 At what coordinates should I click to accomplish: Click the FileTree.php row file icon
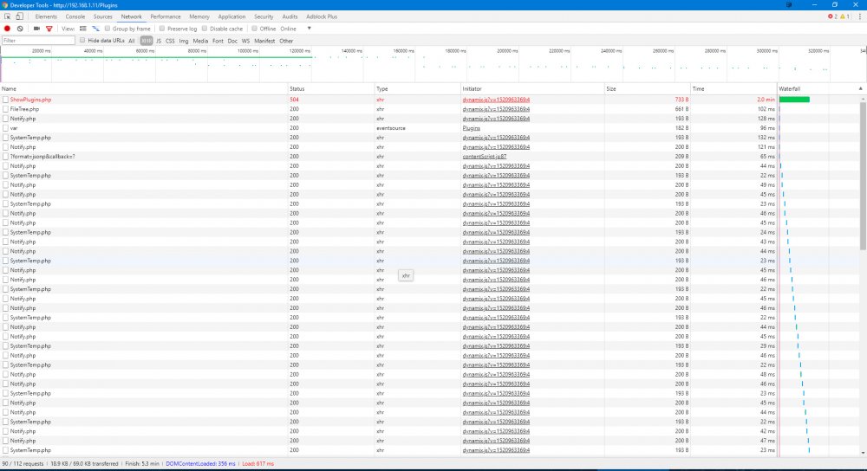click(x=5, y=109)
